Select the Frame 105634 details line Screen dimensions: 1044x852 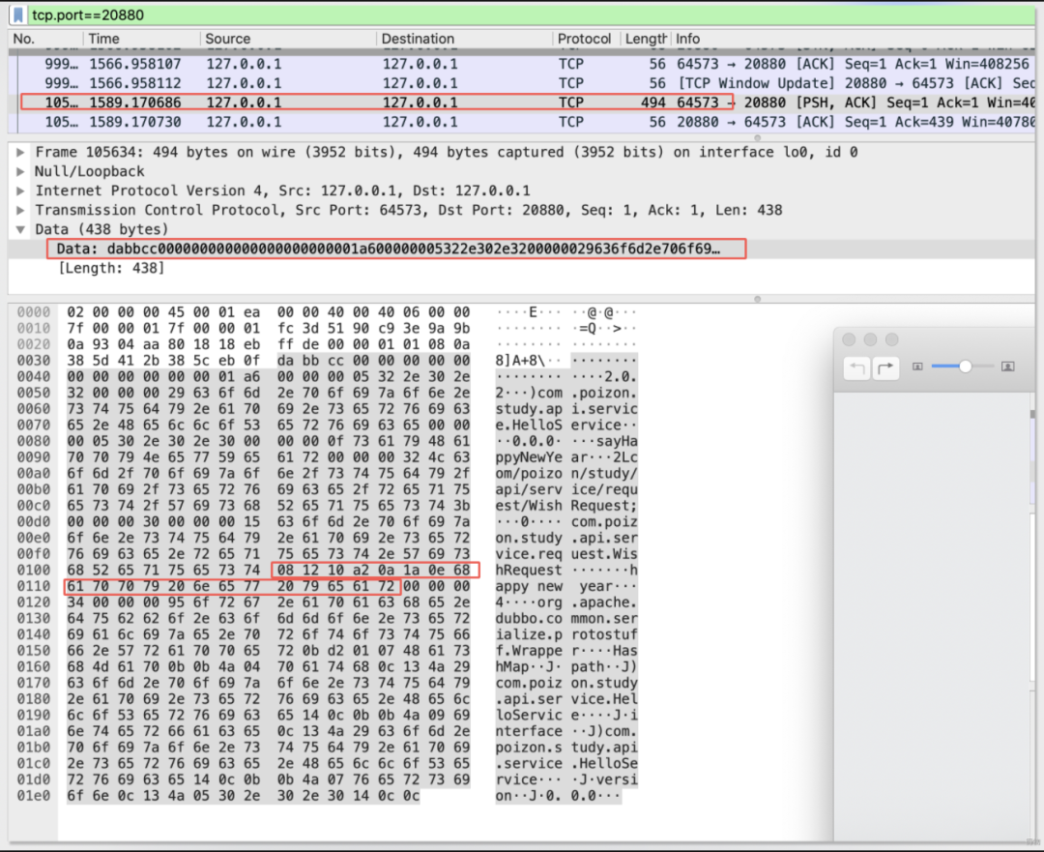446,153
